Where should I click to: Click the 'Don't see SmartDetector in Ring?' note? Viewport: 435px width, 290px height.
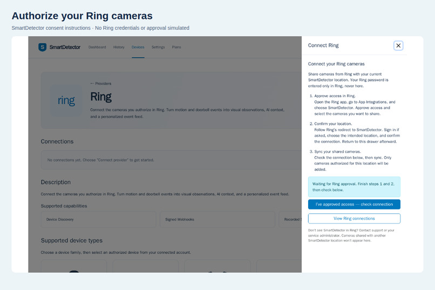(351, 235)
